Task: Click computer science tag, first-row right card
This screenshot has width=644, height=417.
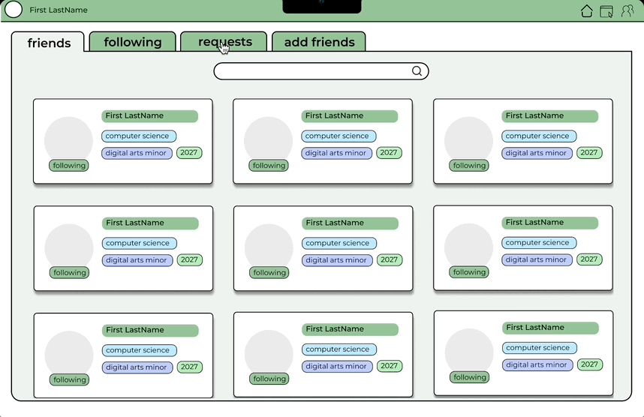Action: tap(539, 136)
